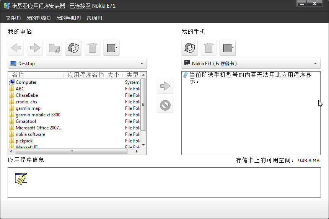Refresh the My Computer file list
The width and height of the screenshot is (329, 219).
tap(73, 48)
